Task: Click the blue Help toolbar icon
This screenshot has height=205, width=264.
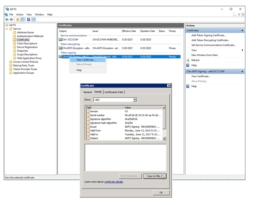Action: [x=28, y=19]
